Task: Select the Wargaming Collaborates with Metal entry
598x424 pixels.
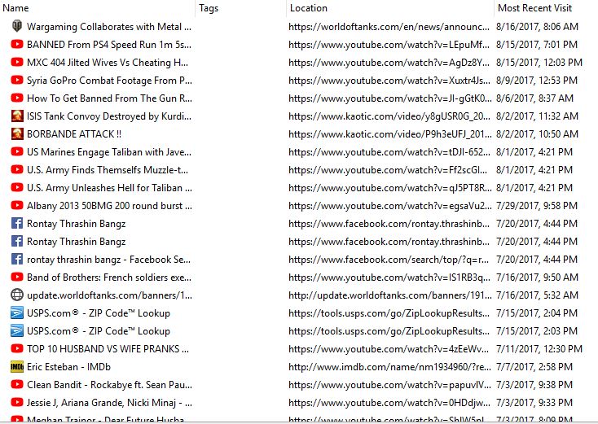Action: click(109, 27)
